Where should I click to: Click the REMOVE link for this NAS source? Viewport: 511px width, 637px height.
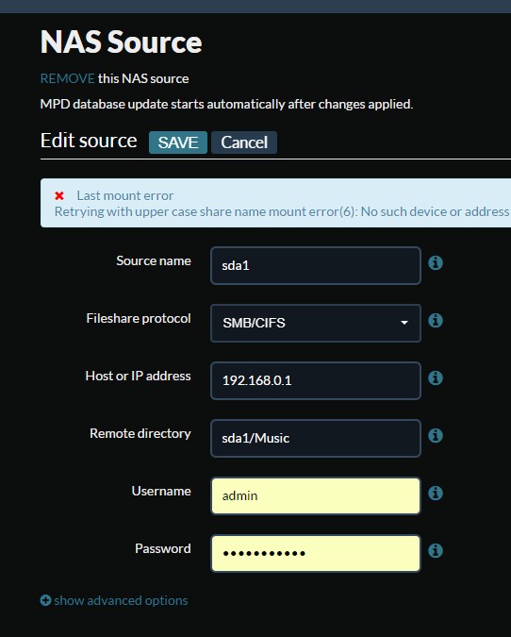click(x=67, y=78)
